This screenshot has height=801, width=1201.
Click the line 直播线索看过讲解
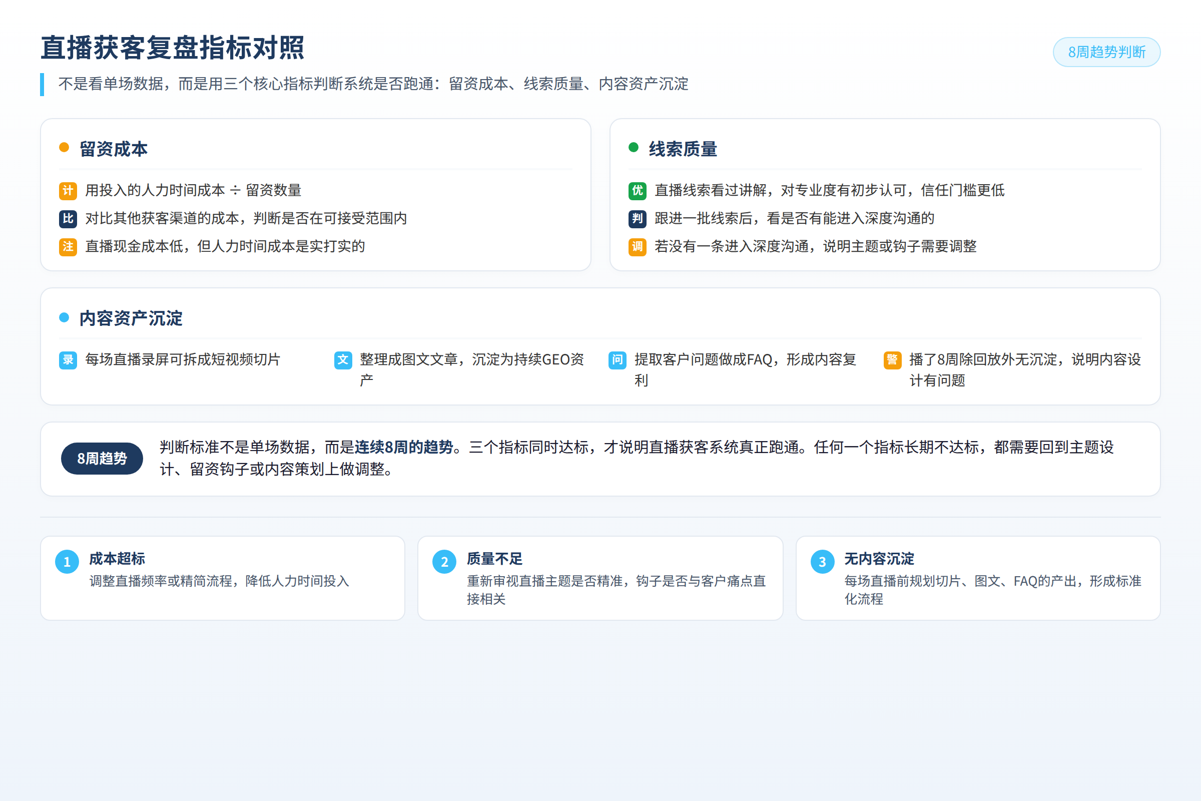[x=829, y=191]
